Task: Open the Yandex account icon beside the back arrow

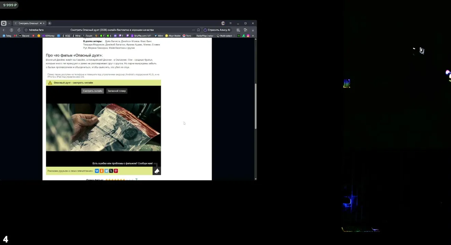Action: pyautogui.click(x=11, y=30)
